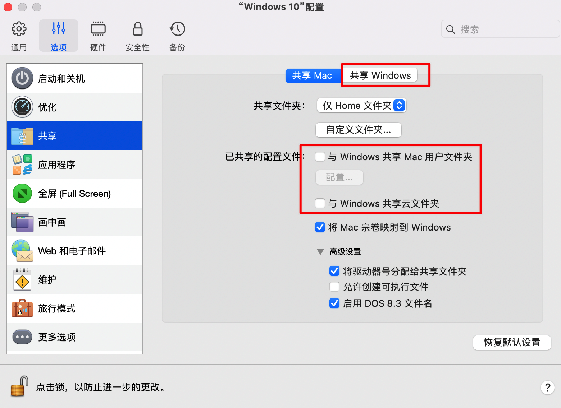561x408 pixels.
Task: Click the 自定义文件夹... button
Action: (359, 130)
